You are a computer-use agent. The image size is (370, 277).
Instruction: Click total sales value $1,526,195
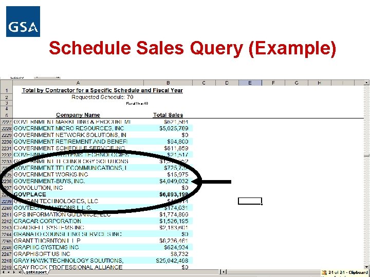click(174, 221)
